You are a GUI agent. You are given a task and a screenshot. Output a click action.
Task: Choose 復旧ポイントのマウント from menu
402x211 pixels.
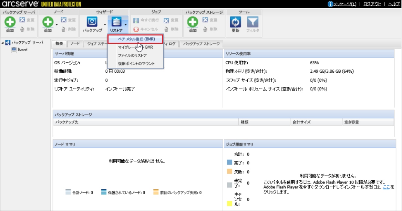pyautogui.click(x=135, y=63)
